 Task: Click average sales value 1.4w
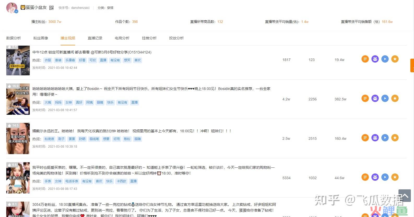[305, 22]
